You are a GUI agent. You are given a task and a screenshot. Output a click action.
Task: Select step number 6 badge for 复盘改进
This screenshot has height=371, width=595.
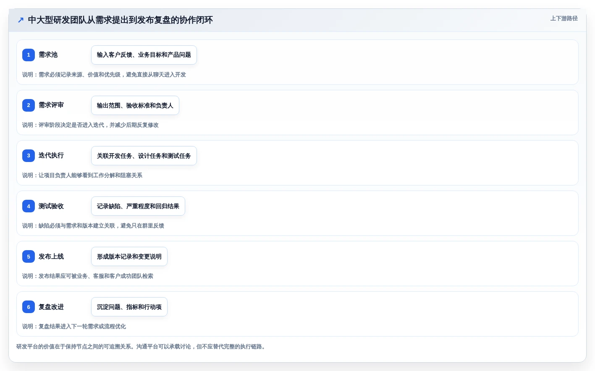(29, 307)
